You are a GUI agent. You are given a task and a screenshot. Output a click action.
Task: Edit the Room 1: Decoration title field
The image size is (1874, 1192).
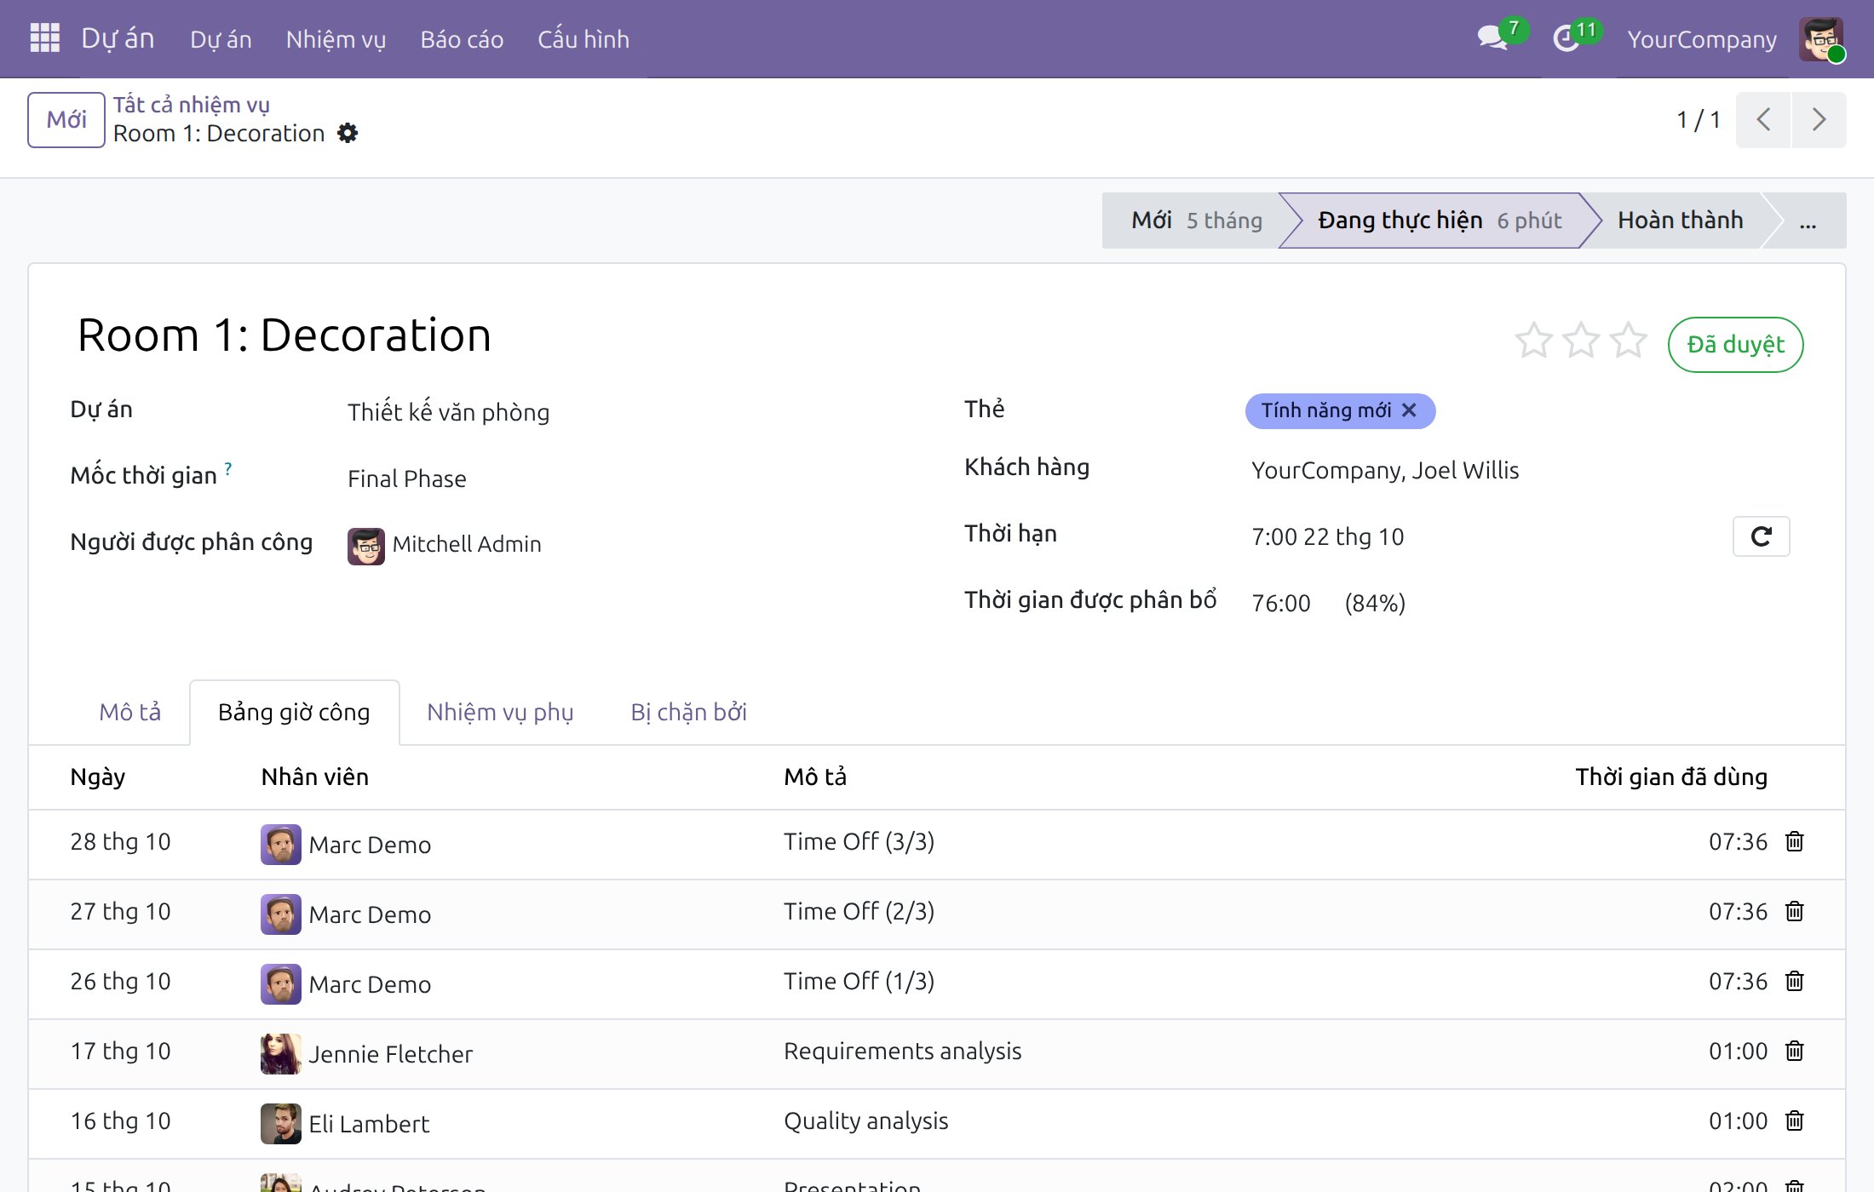(x=284, y=335)
